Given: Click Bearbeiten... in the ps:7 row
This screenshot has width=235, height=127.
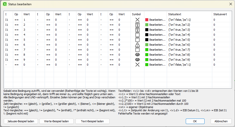Looking at the screenshot, I should tap(157, 50).
